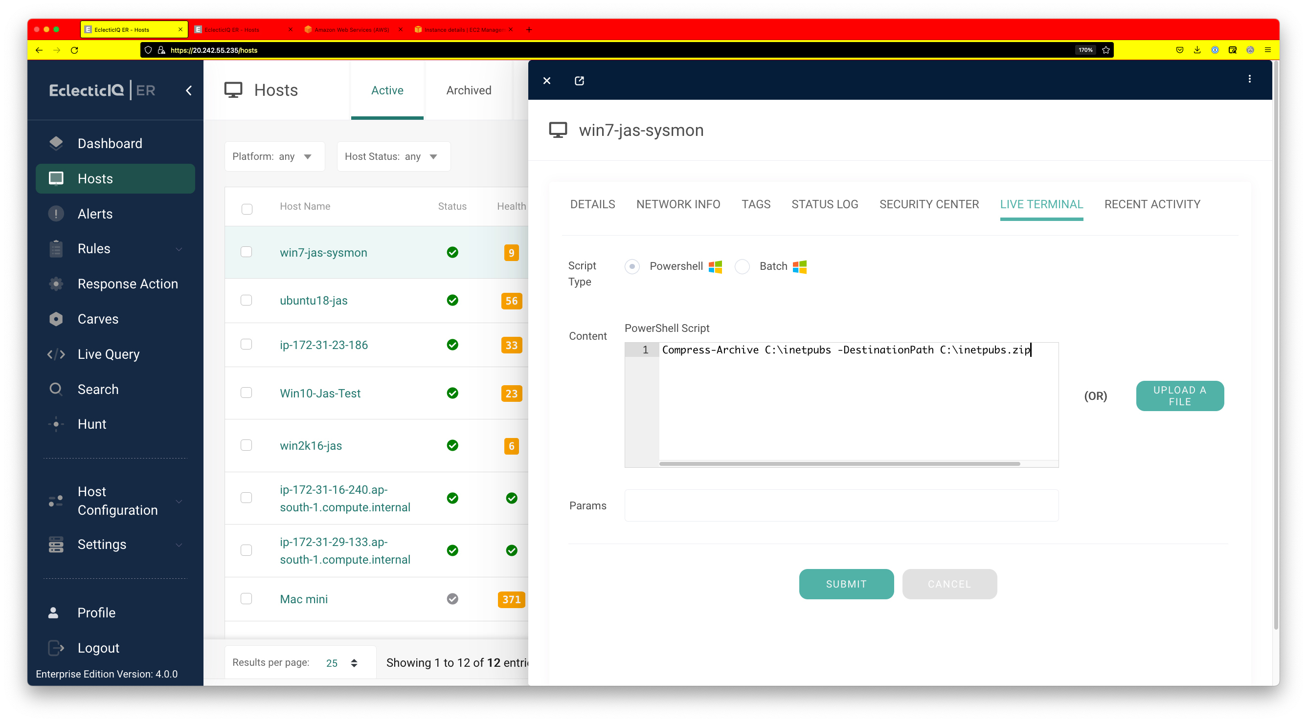This screenshot has width=1307, height=722.
Task: Click the CANCEL button
Action: tap(949, 584)
